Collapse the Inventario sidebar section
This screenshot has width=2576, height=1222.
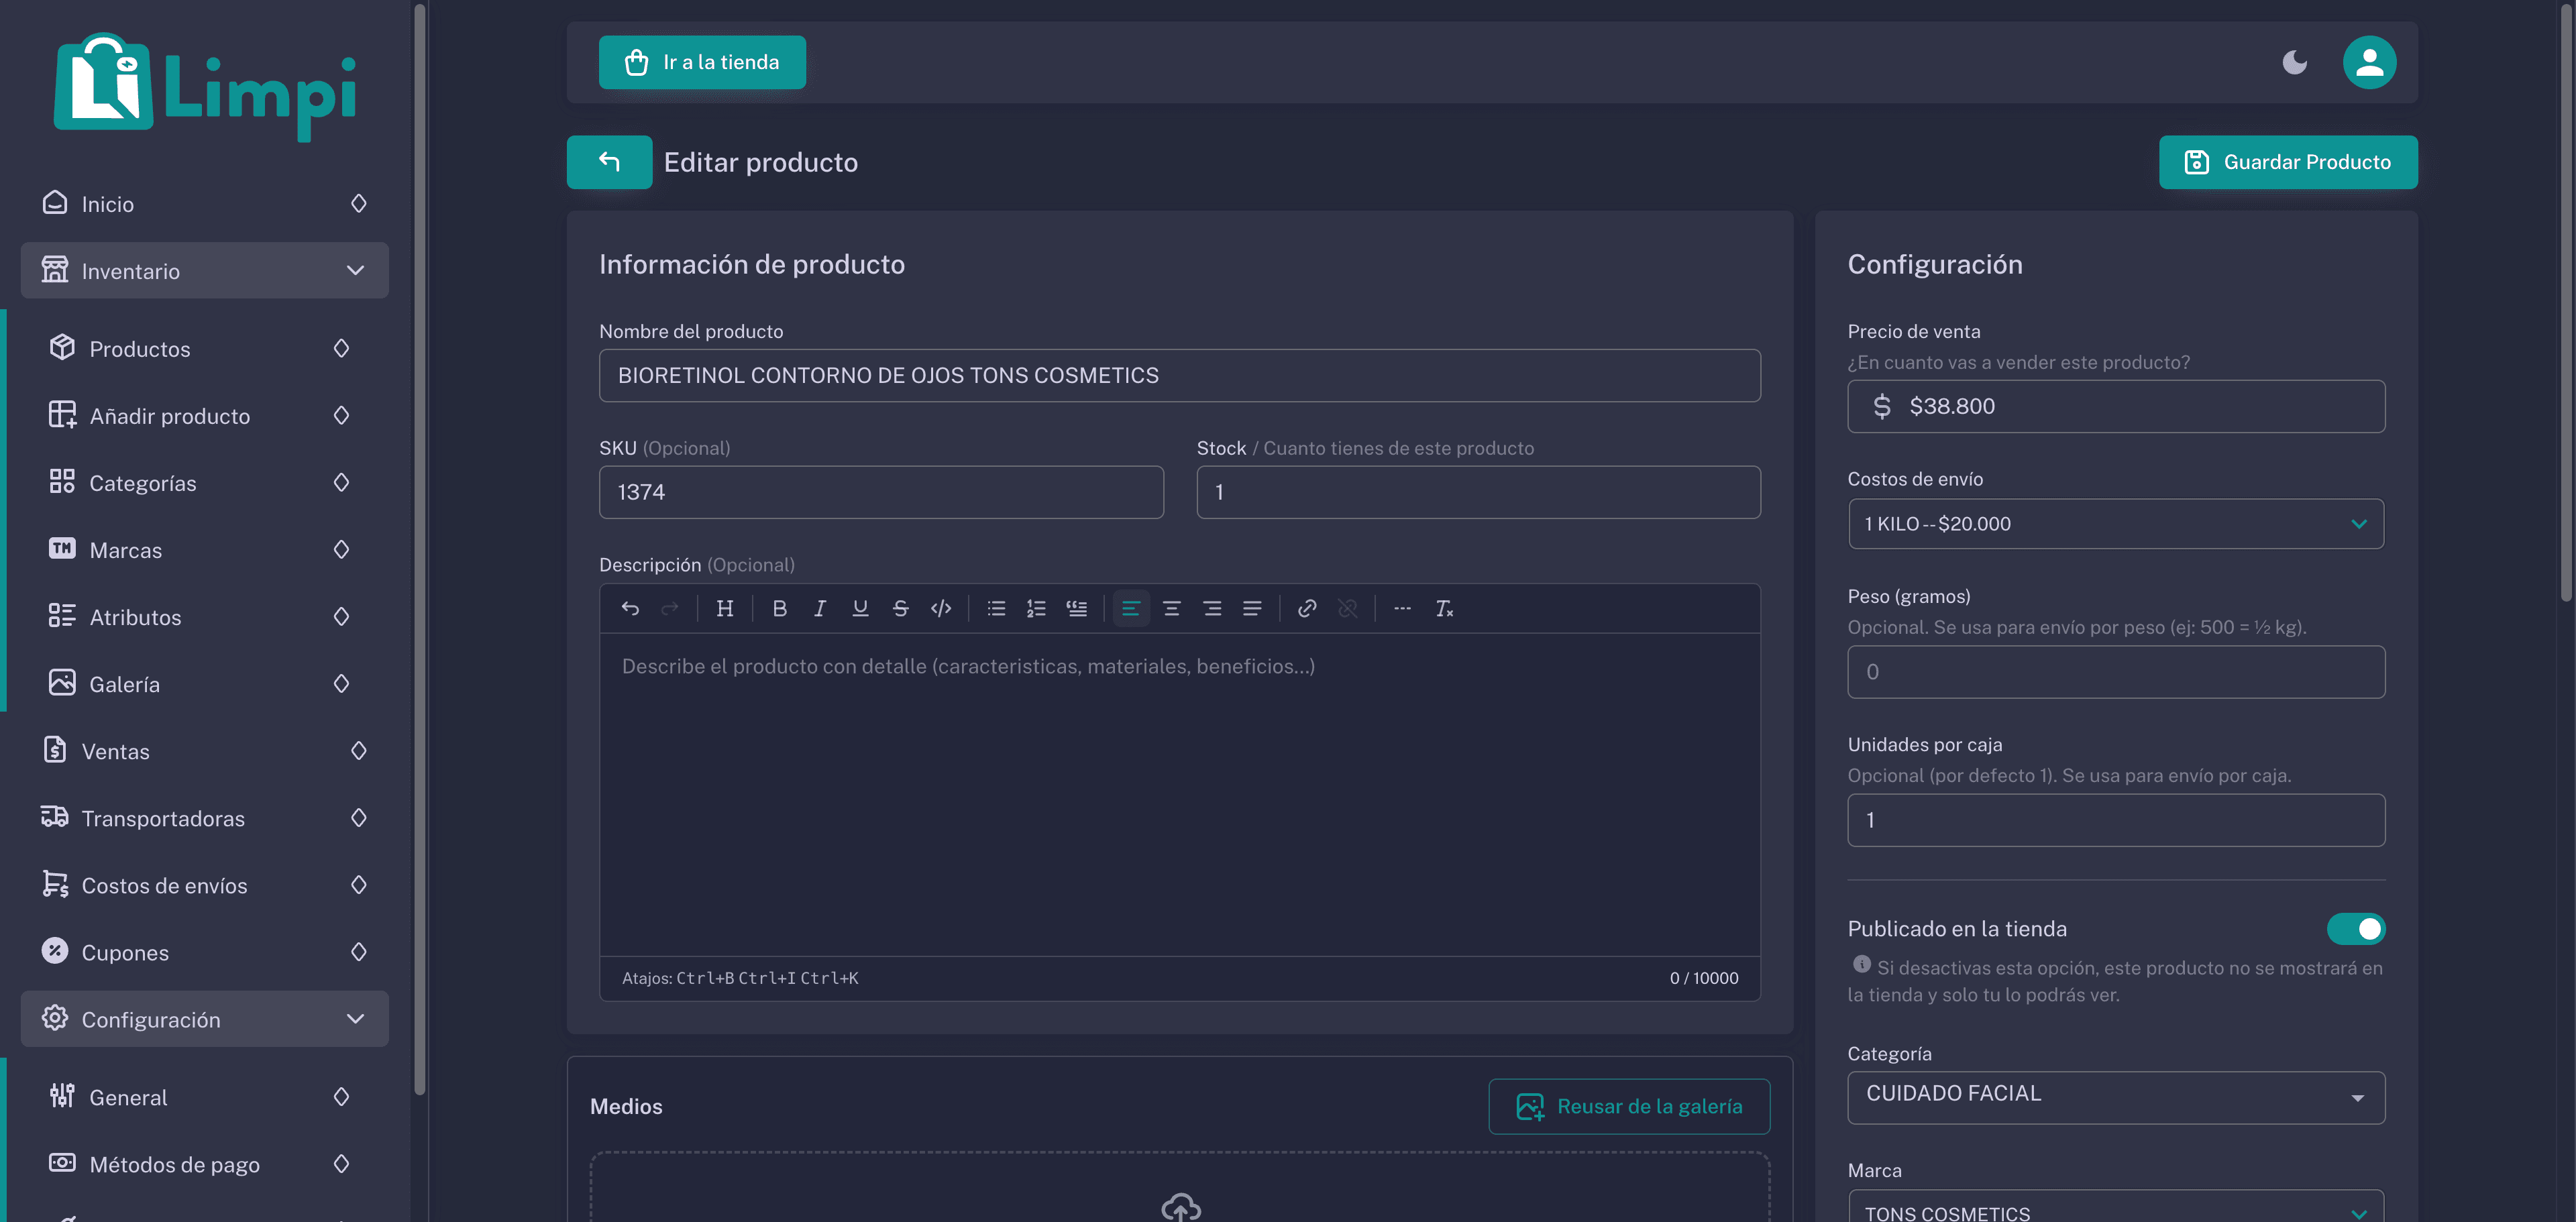pos(205,271)
